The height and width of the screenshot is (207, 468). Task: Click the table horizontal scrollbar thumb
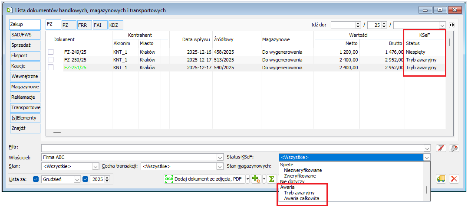click(57, 132)
